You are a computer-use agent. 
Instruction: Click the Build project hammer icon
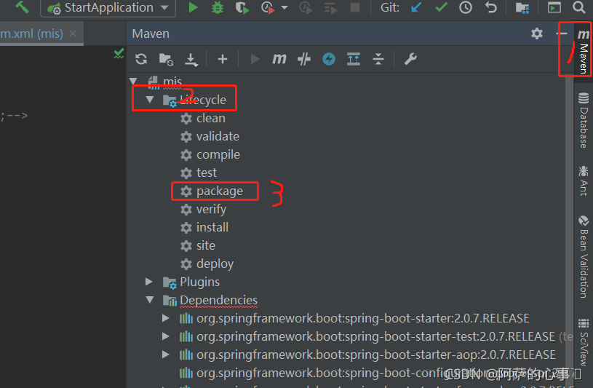tap(23, 7)
